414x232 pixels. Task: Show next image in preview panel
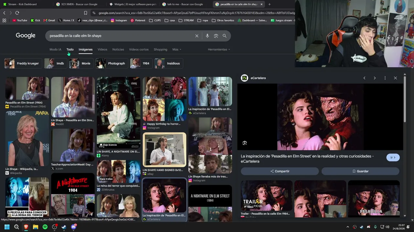click(375, 78)
